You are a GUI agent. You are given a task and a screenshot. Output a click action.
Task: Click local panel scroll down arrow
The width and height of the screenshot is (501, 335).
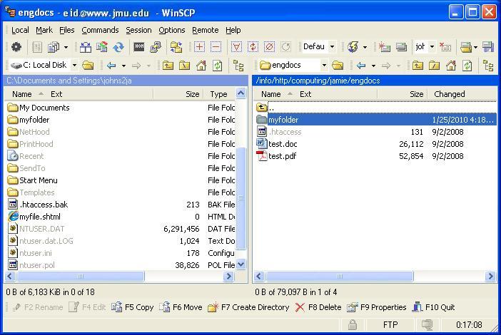(241, 264)
